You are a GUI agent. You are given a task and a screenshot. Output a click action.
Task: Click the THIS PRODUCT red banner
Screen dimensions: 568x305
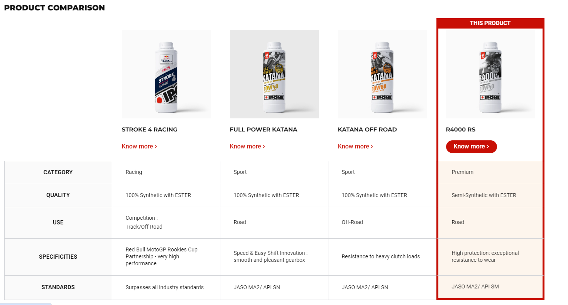(490, 23)
